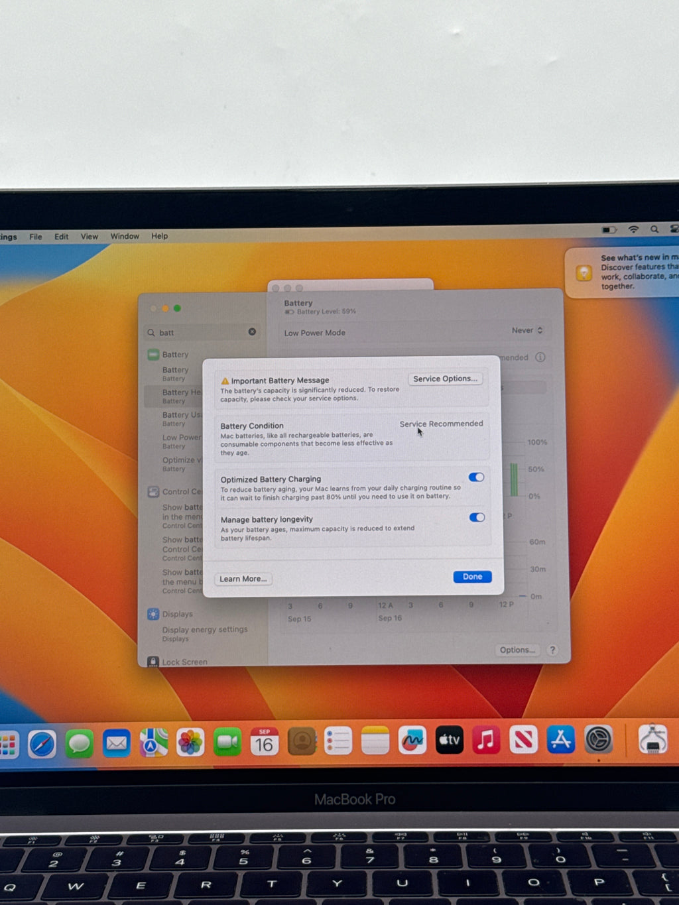Click the help question mark button
This screenshot has height=905, width=679.
552,650
